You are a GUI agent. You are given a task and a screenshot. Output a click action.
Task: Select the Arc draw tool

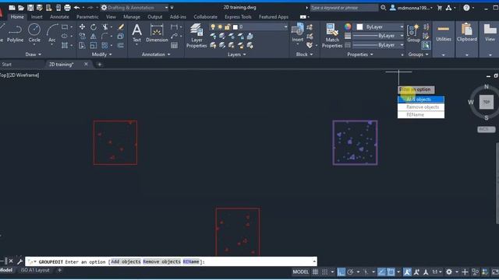[51, 33]
